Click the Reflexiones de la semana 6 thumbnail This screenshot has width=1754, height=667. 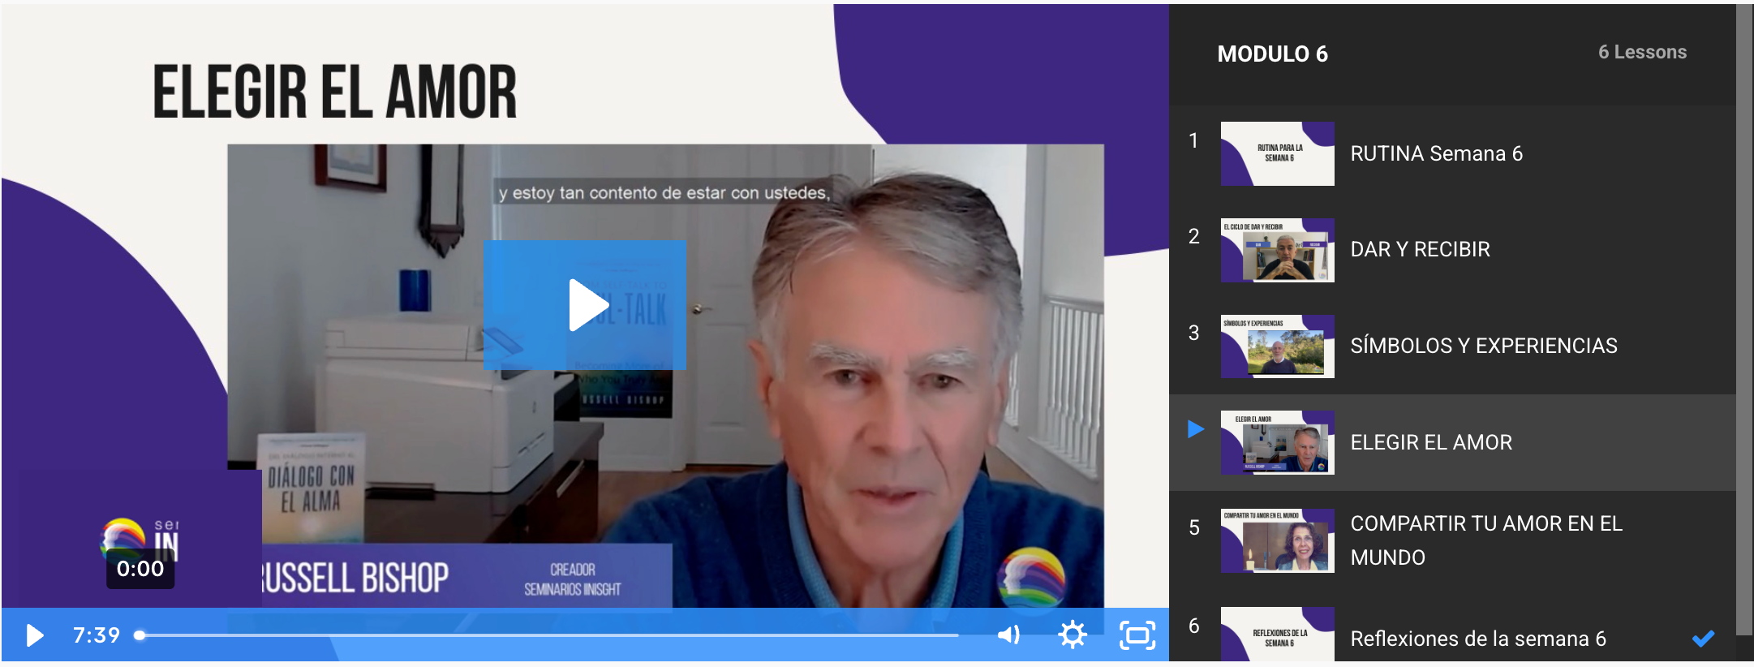(1278, 635)
